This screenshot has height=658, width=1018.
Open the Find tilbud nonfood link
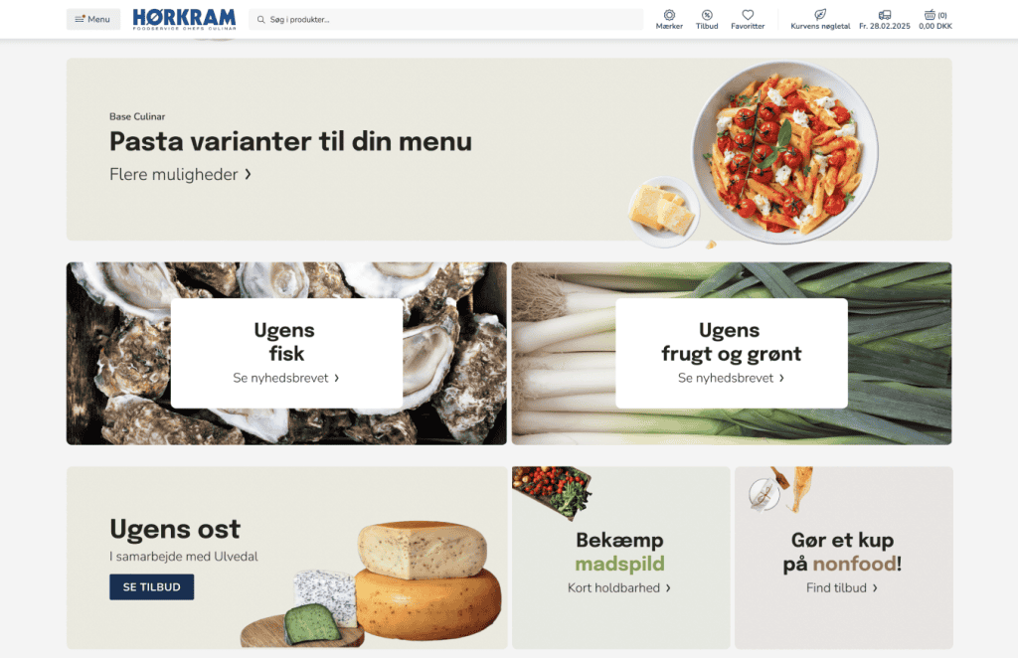point(842,587)
